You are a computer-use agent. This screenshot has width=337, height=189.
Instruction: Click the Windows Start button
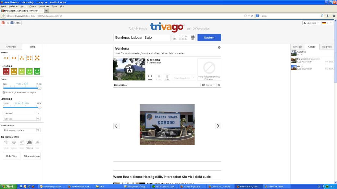(8, 186)
